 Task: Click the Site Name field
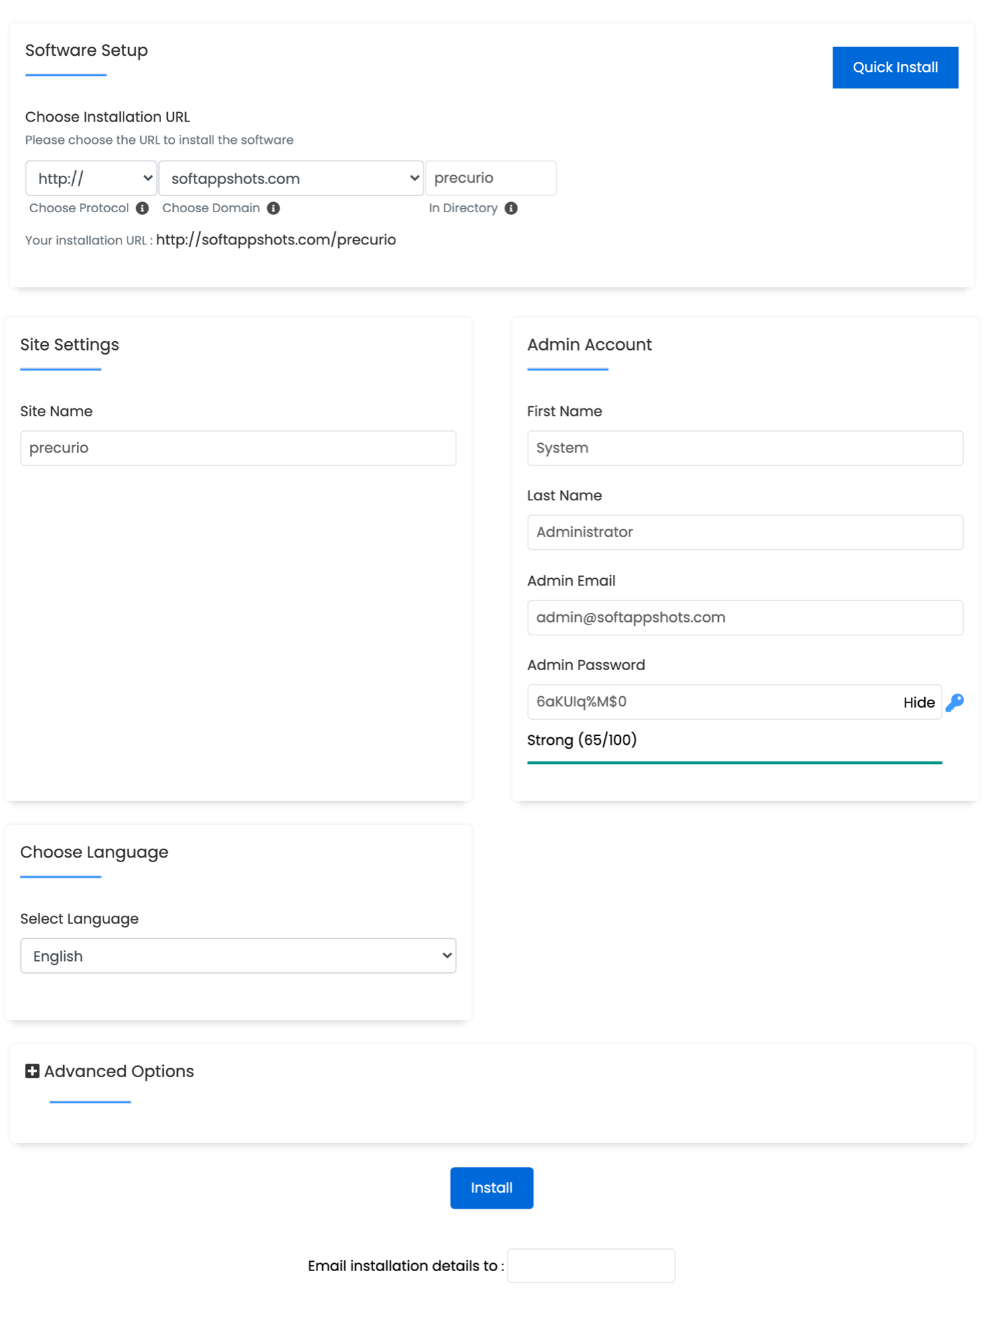click(x=238, y=448)
